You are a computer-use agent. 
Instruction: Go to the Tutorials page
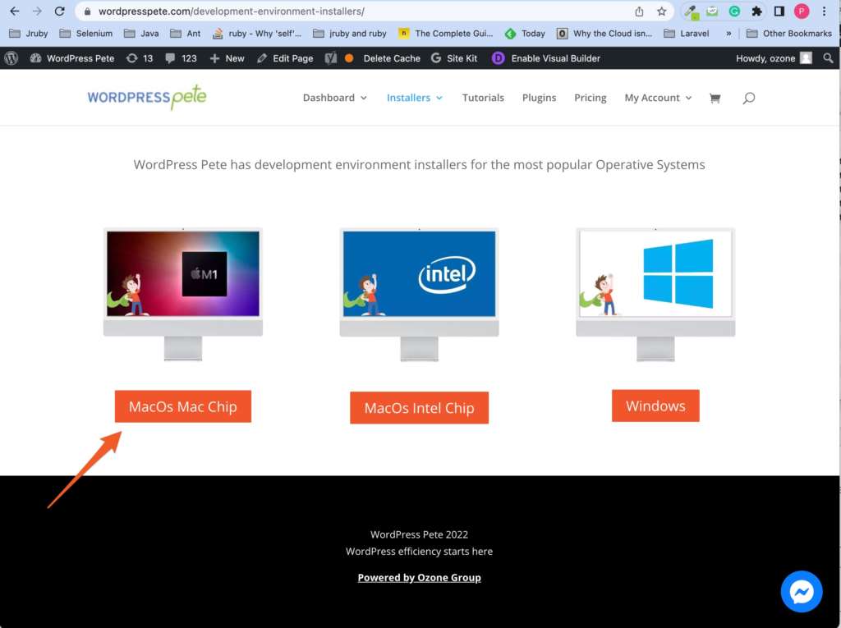(483, 98)
